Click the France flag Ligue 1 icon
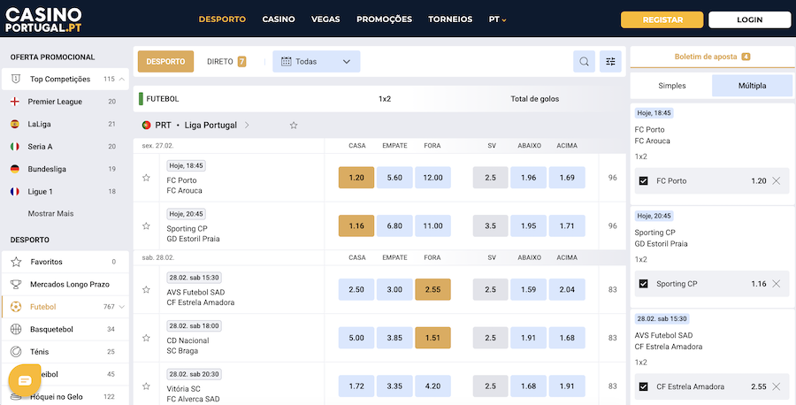 (x=15, y=191)
